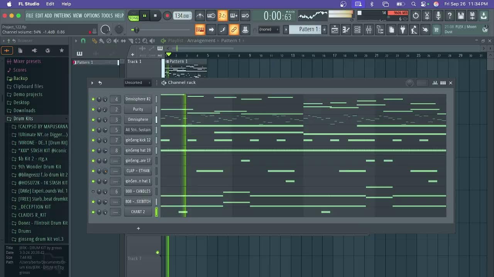Screen dimensions: 494x277
Task: Open the Mixer from toolbar
Action: tap(369, 30)
